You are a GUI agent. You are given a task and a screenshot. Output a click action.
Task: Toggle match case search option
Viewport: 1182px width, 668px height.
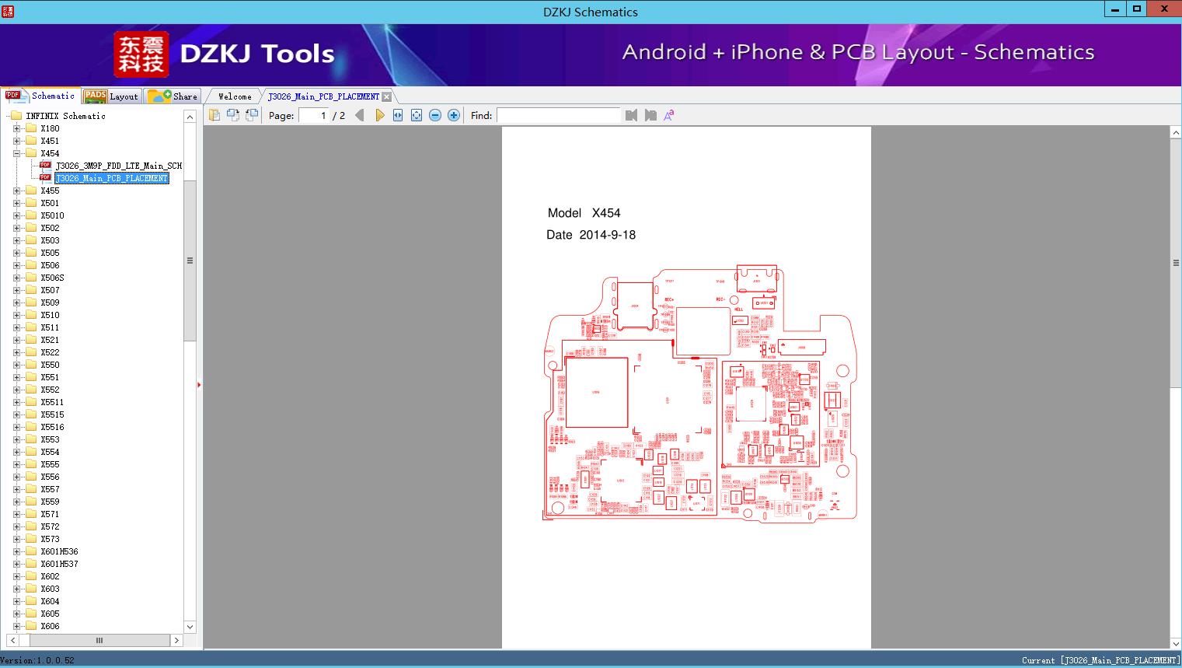pos(668,115)
